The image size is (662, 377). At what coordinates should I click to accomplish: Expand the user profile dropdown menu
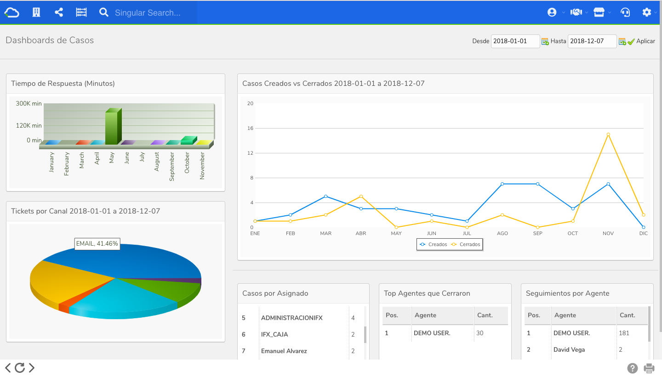(555, 12)
